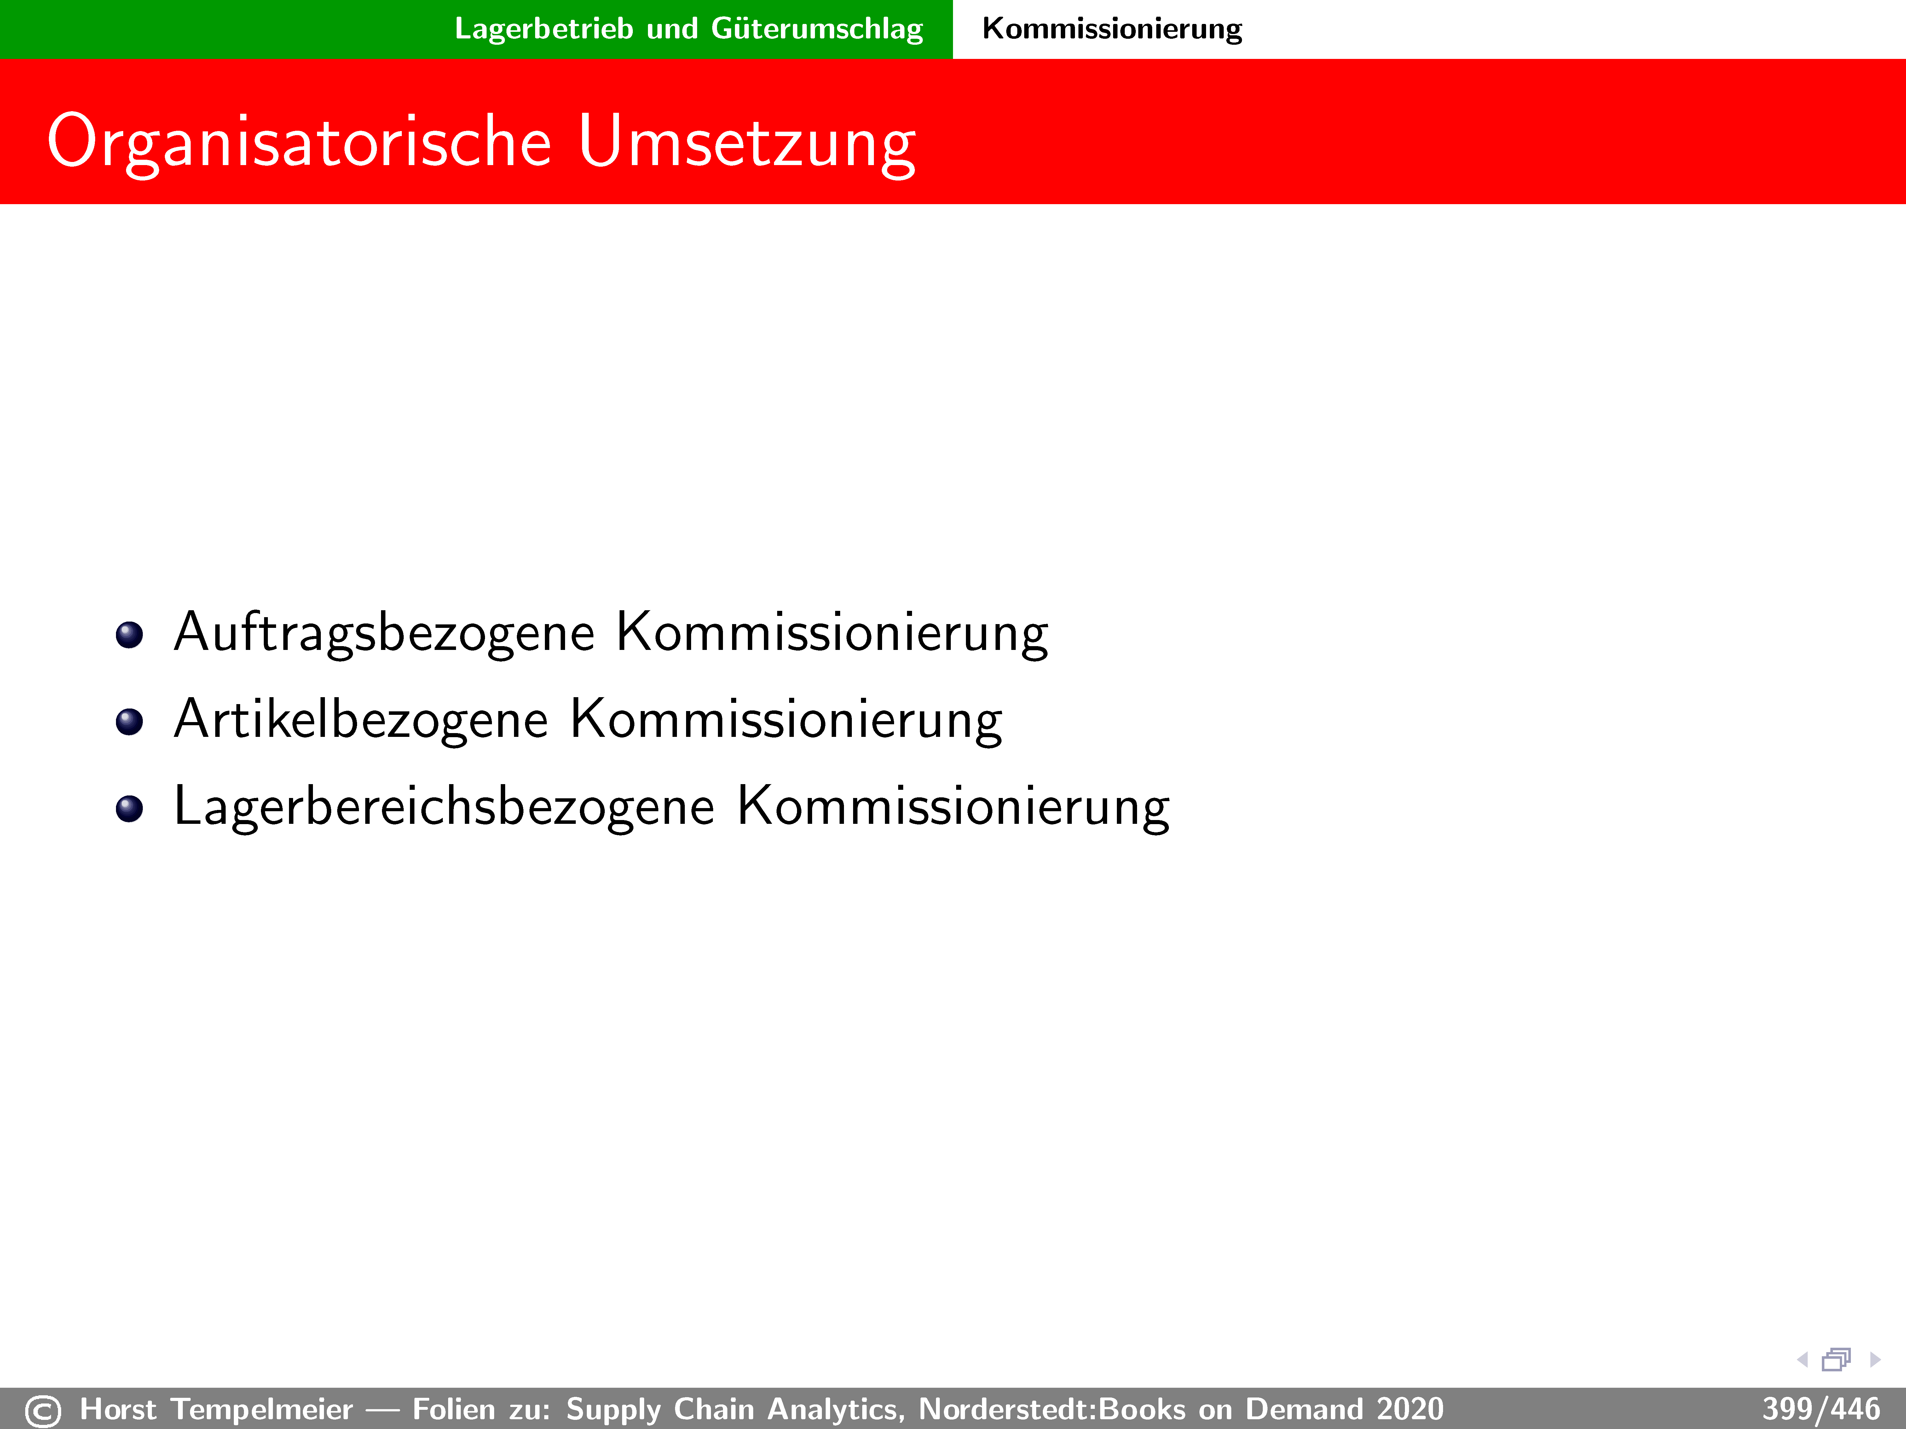
Task: Click the copyright symbol in footer
Action: (43, 1411)
